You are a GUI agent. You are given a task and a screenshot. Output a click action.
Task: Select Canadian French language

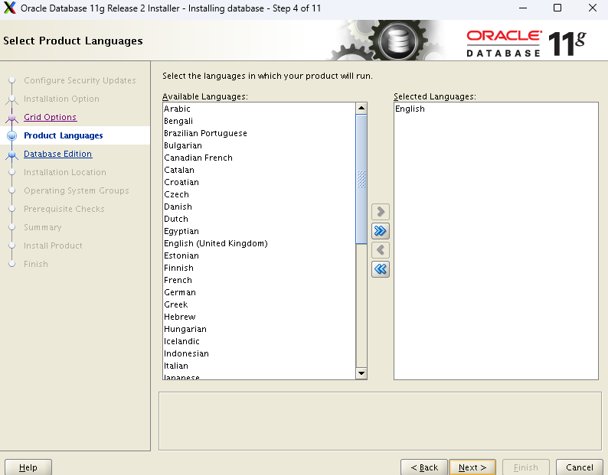259,158
